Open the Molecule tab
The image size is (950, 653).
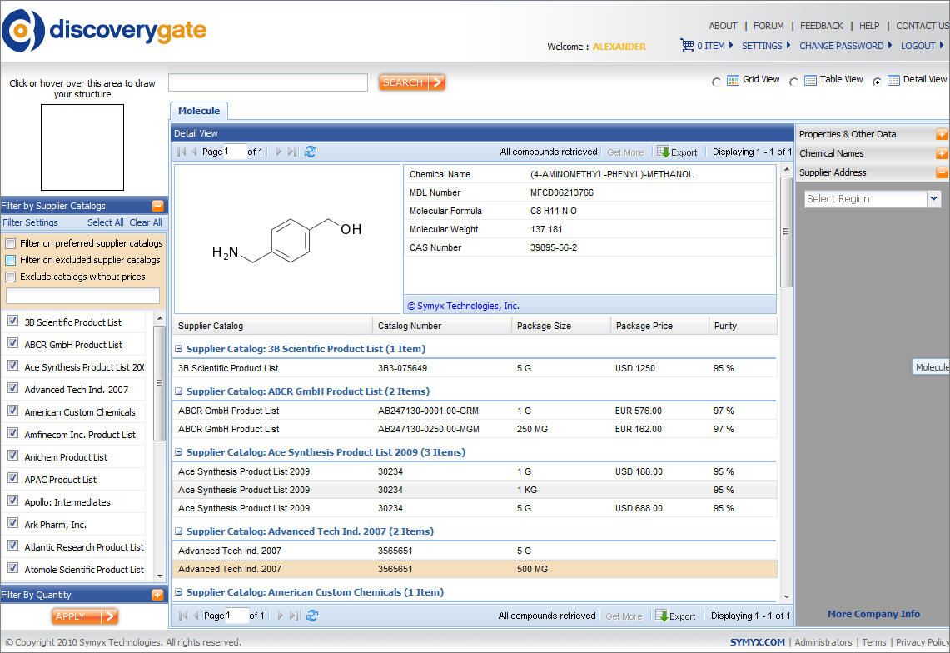[x=198, y=111]
